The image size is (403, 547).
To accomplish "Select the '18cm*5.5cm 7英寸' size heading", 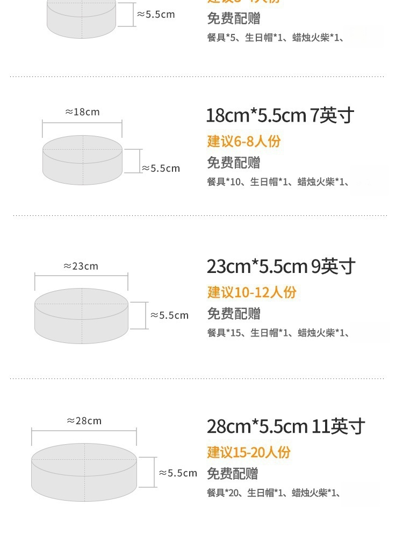I will click(x=280, y=115).
